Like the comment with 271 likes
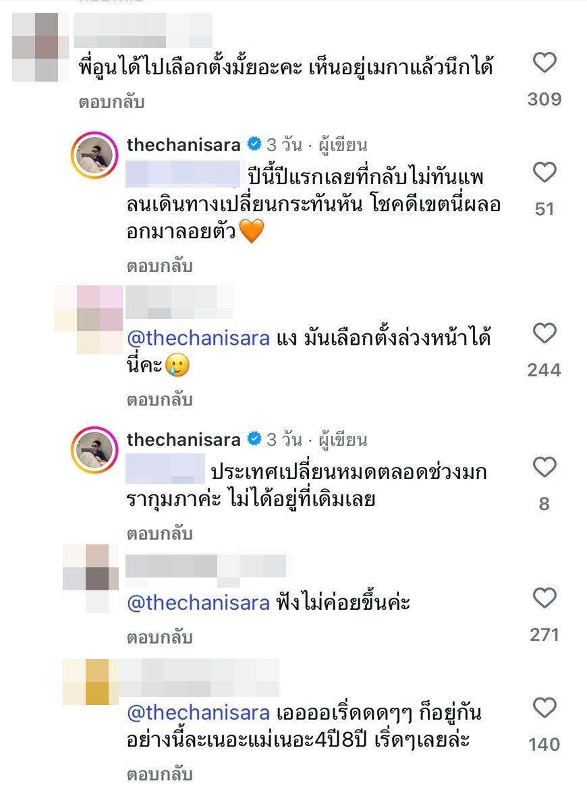Image resolution: width=587 pixels, height=792 pixels. [544, 598]
